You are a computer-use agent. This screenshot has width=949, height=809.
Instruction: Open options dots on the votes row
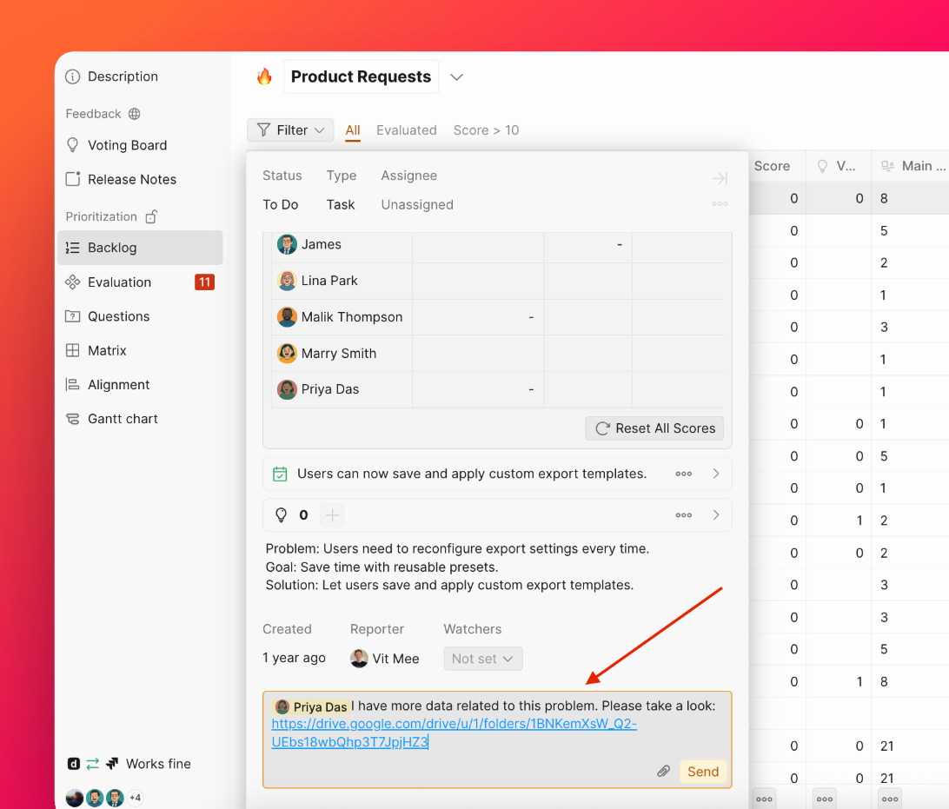pyautogui.click(x=683, y=515)
